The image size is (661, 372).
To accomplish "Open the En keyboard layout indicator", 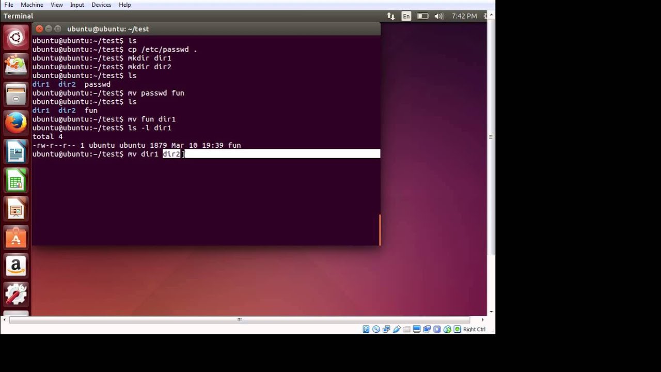I will pyautogui.click(x=406, y=16).
